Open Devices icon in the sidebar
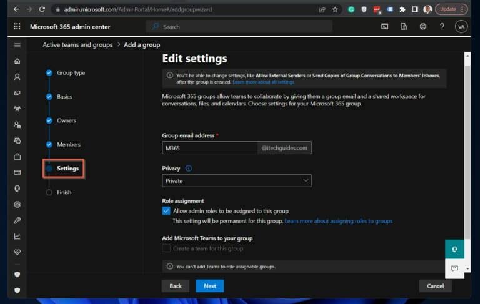Viewport: 480px width, 304px height. (17, 92)
